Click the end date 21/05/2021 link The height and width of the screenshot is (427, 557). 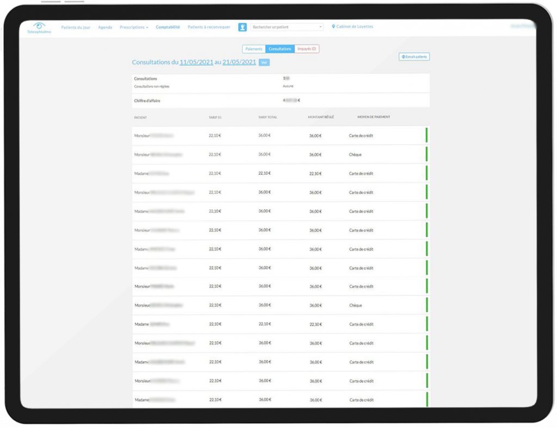pyautogui.click(x=239, y=62)
